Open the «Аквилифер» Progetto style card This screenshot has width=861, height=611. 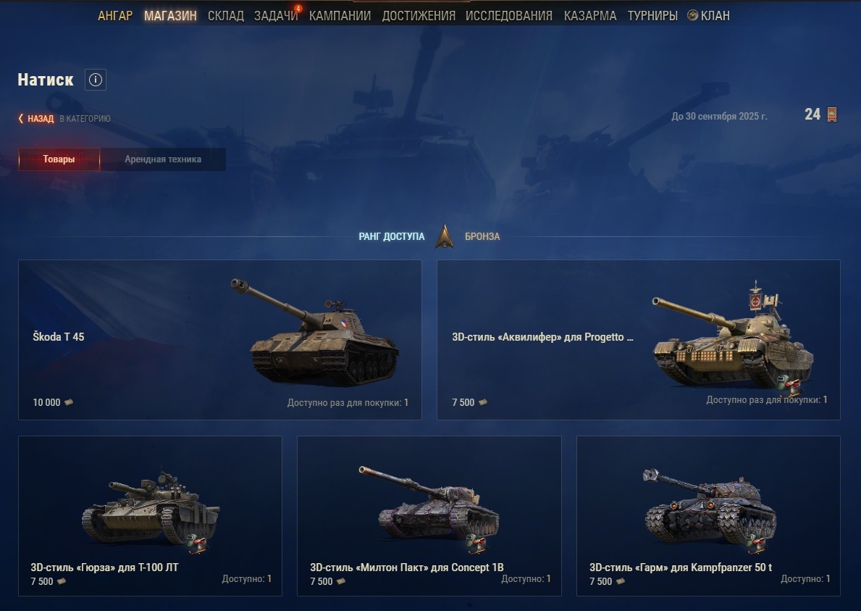[638, 340]
